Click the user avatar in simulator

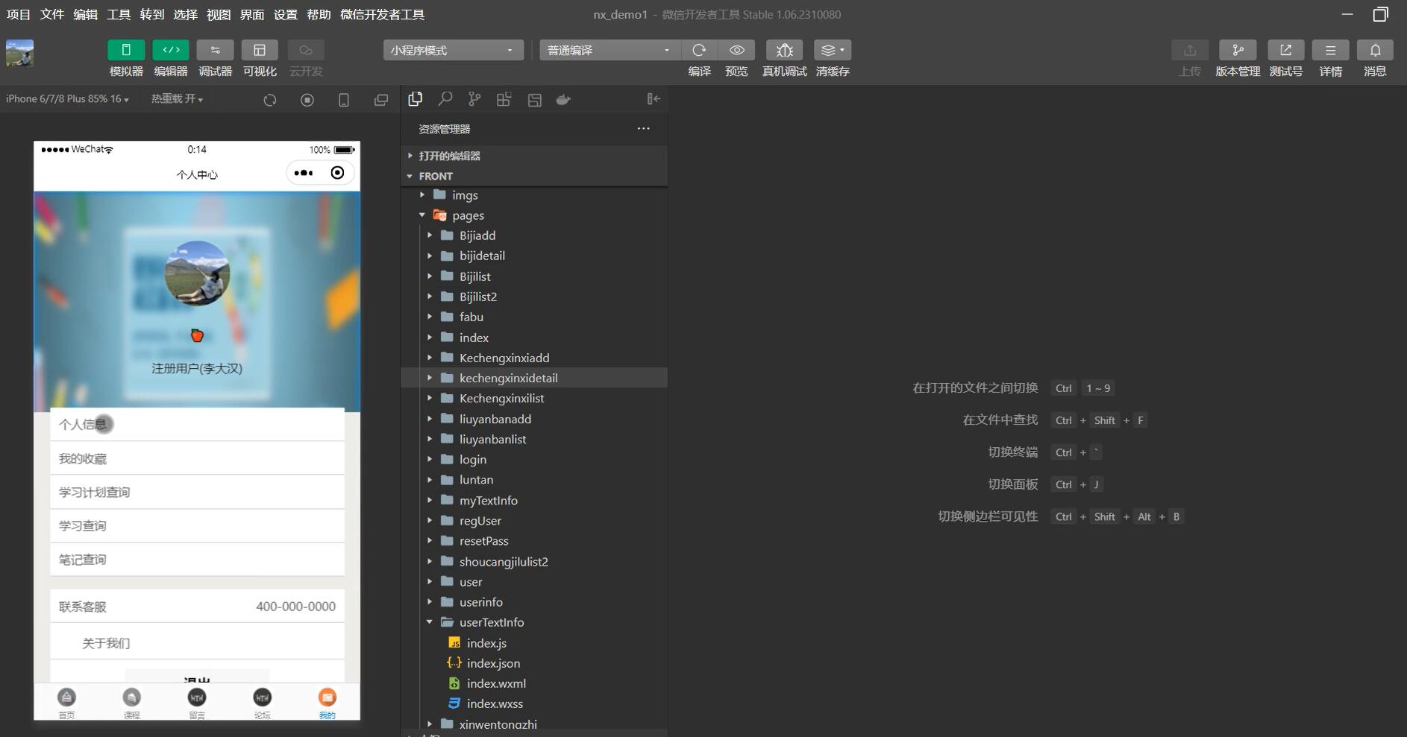(x=197, y=273)
